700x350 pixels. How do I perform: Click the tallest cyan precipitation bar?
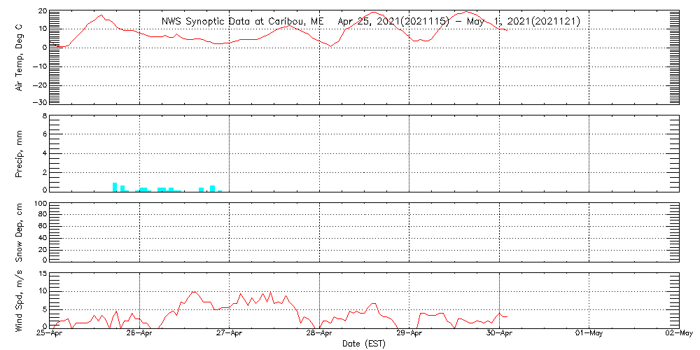click(x=115, y=187)
